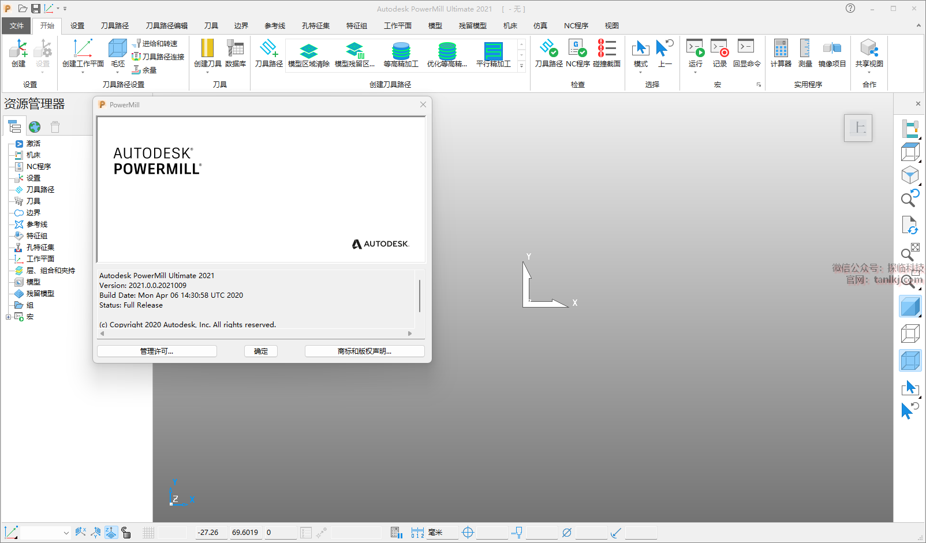Open Collision Section (碰撞截面) check

tap(606, 53)
